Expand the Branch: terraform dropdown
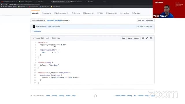Screen dimensions: 185x104 point(38,21)
